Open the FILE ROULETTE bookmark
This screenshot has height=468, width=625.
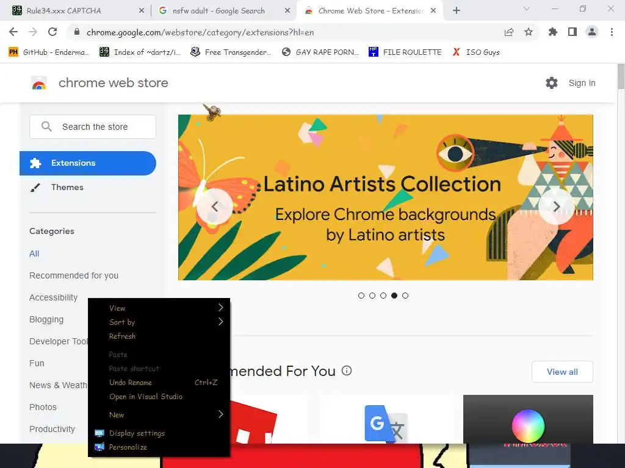click(405, 52)
